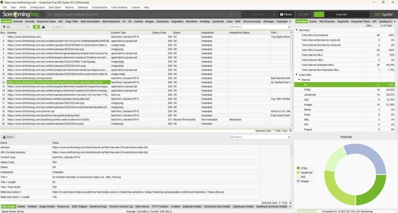This screenshot has height=213, width=398.
Task: Export the top table data
Action: point(58,27)
